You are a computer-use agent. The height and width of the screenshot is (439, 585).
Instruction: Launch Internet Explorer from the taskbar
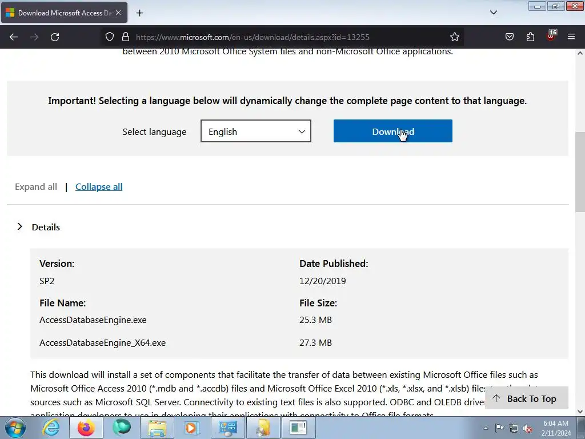click(x=51, y=428)
